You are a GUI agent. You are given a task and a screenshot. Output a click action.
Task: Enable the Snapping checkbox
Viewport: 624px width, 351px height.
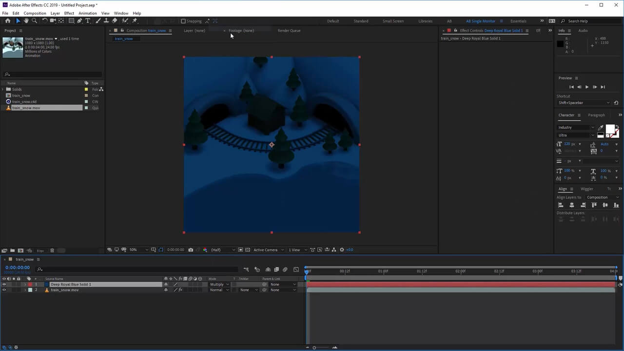pos(183,21)
